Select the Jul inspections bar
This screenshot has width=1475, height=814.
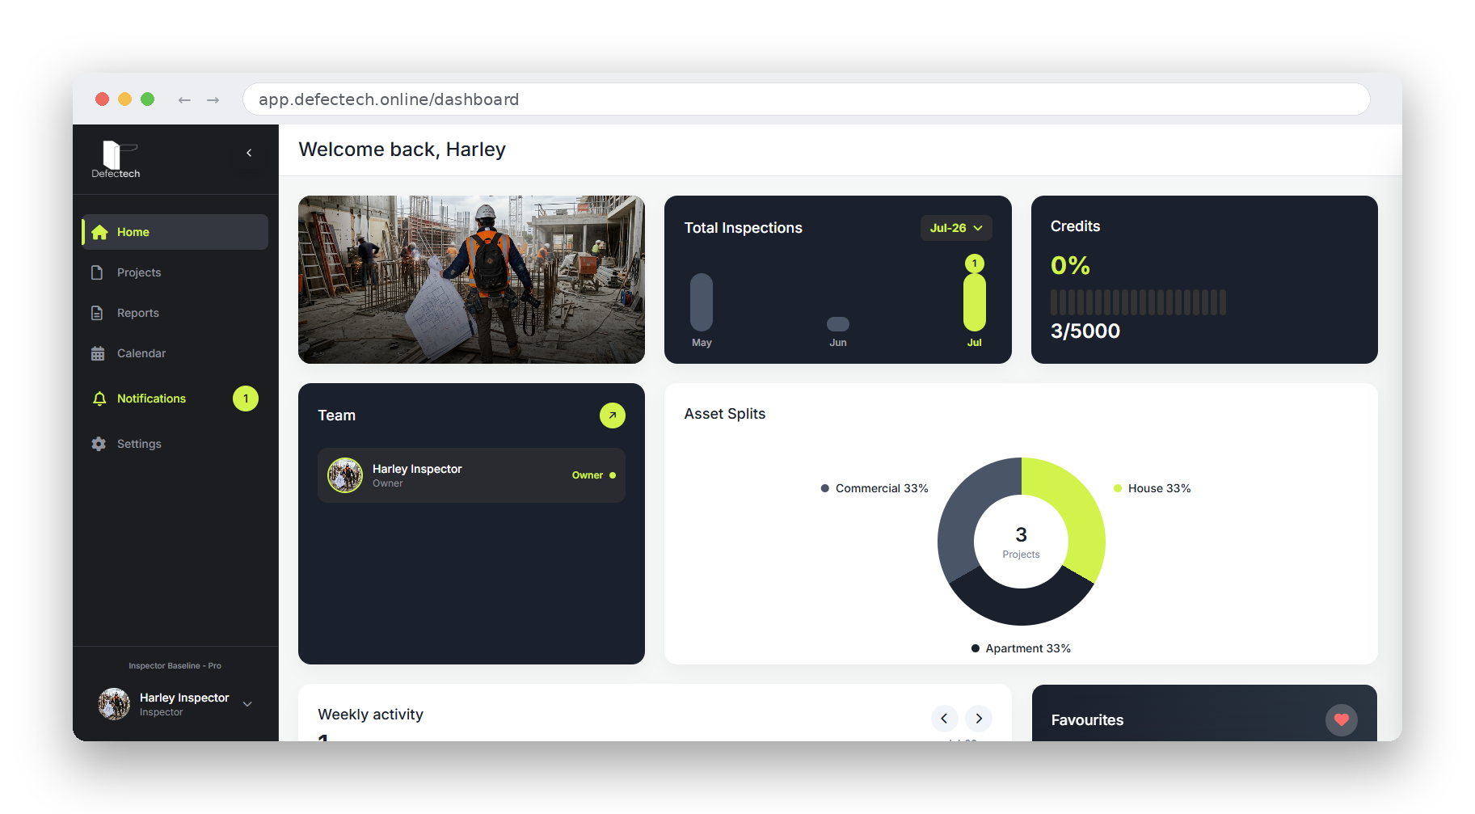tap(975, 302)
